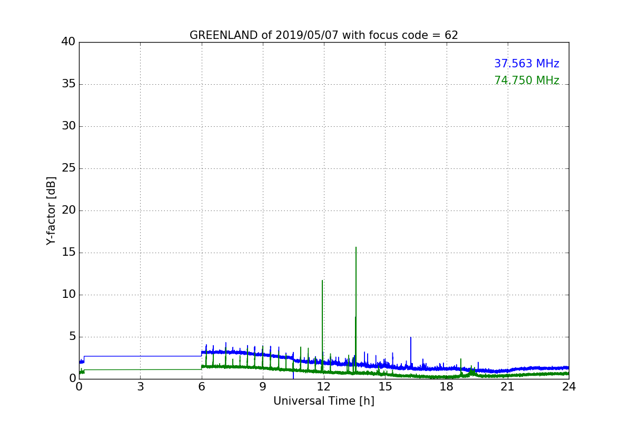This screenshot has height=421, width=632.
Task: Click the peak of the tallest green spike
Action: (356, 247)
